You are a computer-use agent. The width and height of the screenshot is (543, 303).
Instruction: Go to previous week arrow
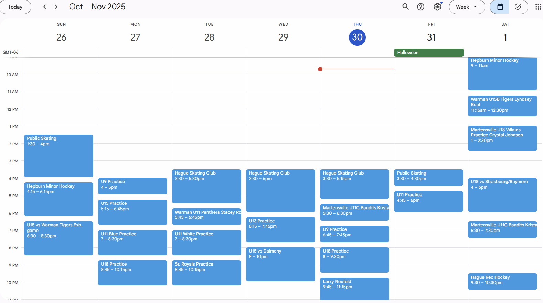pos(44,7)
